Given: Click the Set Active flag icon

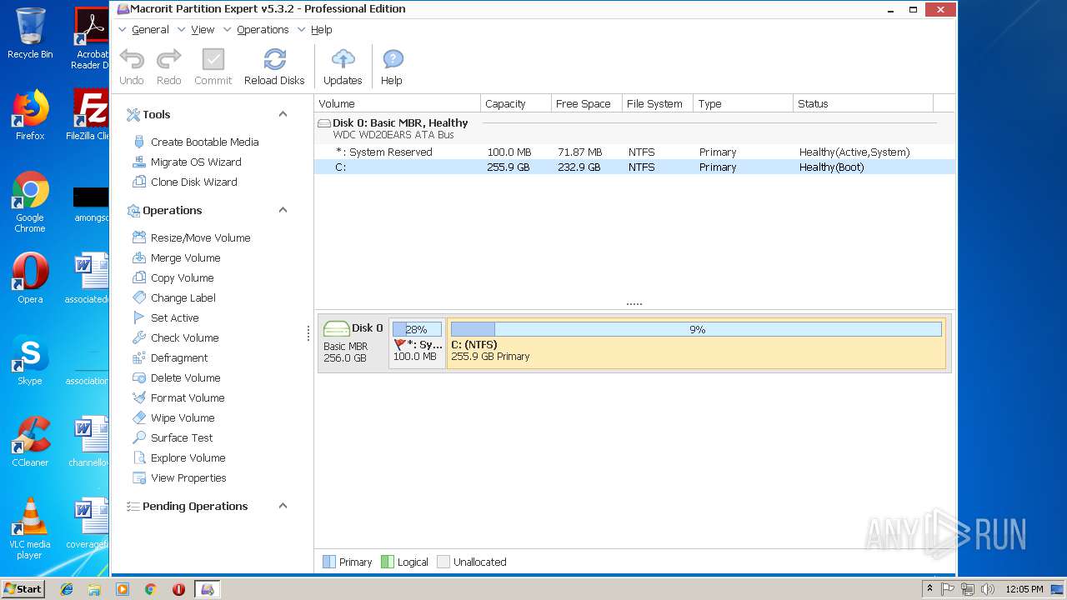Looking at the screenshot, I should click(139, 317).
